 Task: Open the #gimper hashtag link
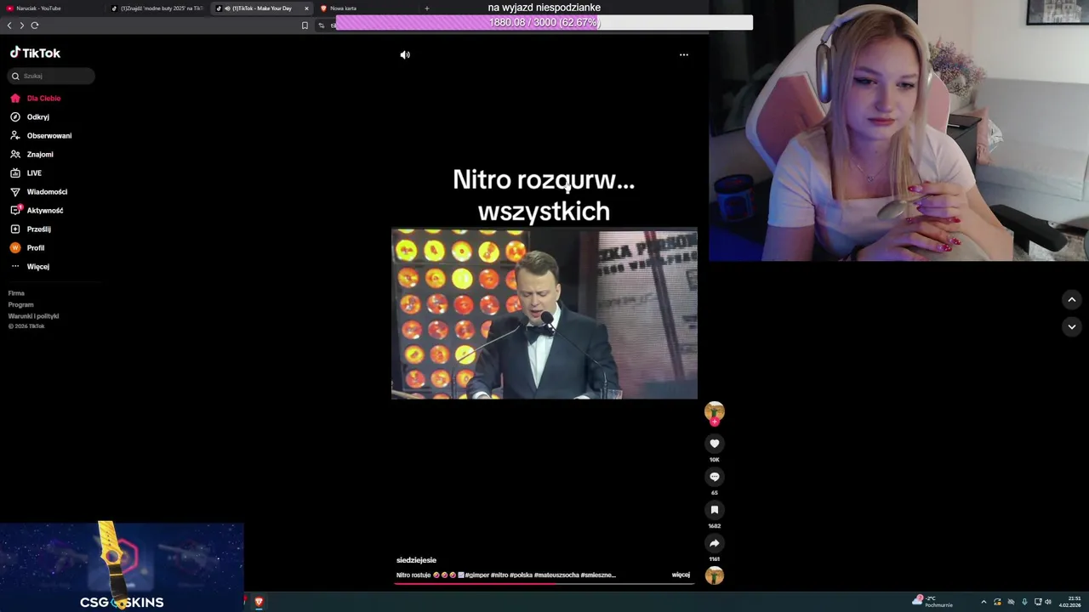click(477, 575)
